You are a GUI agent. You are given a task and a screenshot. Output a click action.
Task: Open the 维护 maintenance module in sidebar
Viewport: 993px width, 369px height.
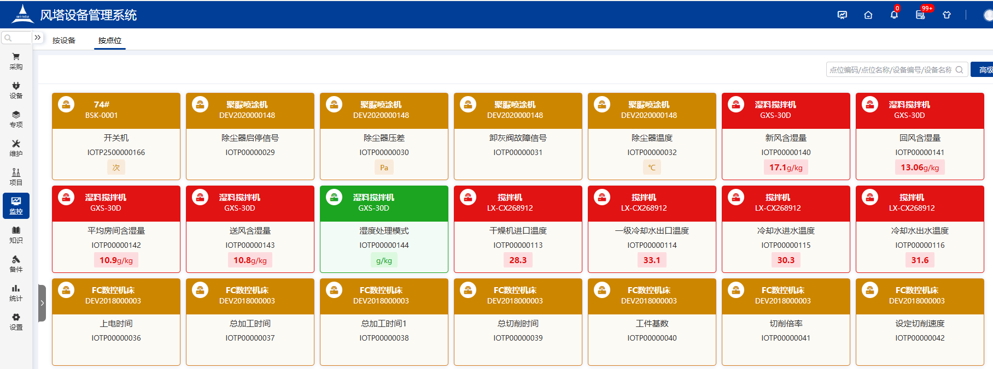click(x=16, y=148)
